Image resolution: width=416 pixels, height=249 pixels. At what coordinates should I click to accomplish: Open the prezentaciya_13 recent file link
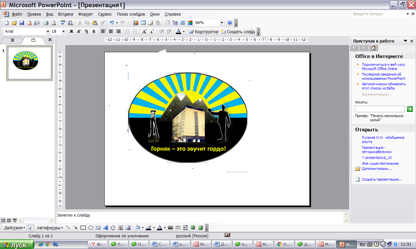(377, 158)
